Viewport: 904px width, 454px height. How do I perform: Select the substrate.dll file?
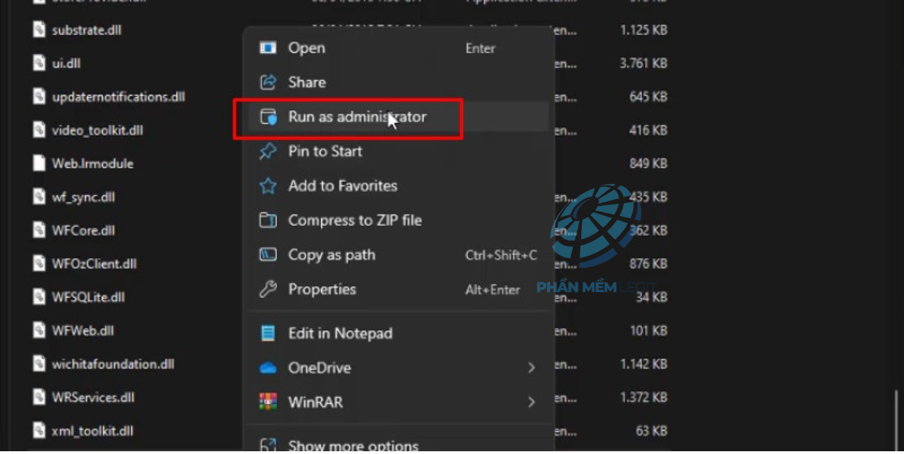(87, 30)
